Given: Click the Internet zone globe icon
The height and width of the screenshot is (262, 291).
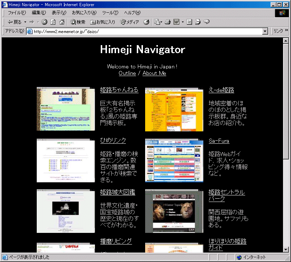Looking at the screenshot, I should [x=239, y=257].
